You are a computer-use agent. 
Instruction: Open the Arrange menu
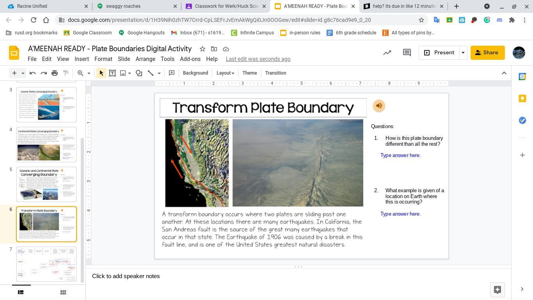(145, 59)
